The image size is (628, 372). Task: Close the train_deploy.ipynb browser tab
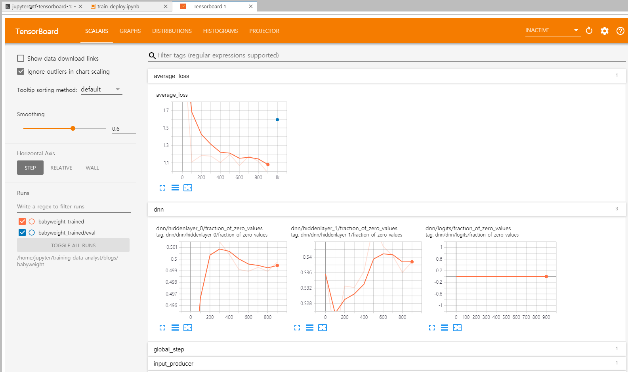click(x=166, y=6)
